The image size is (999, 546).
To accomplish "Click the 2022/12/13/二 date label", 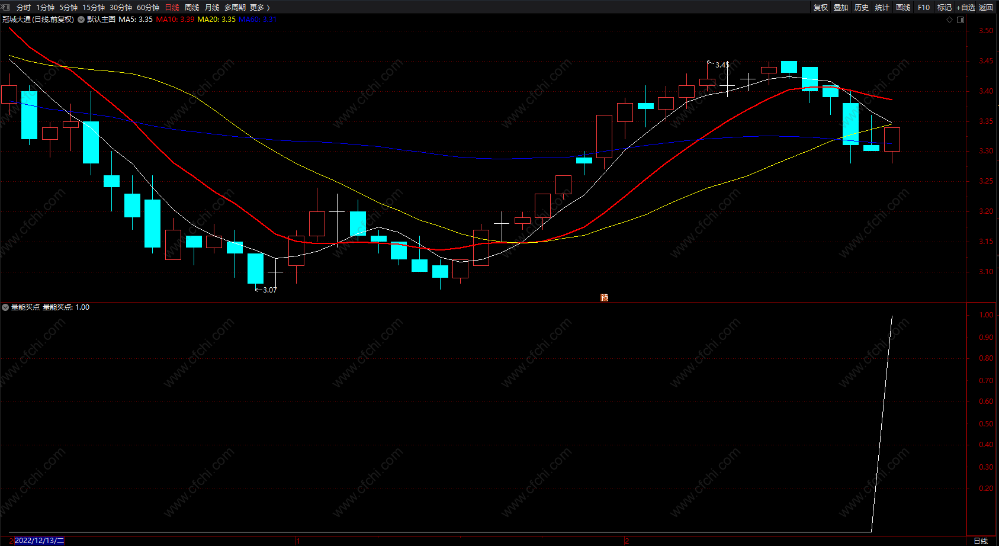I will [x=39, y=541].
